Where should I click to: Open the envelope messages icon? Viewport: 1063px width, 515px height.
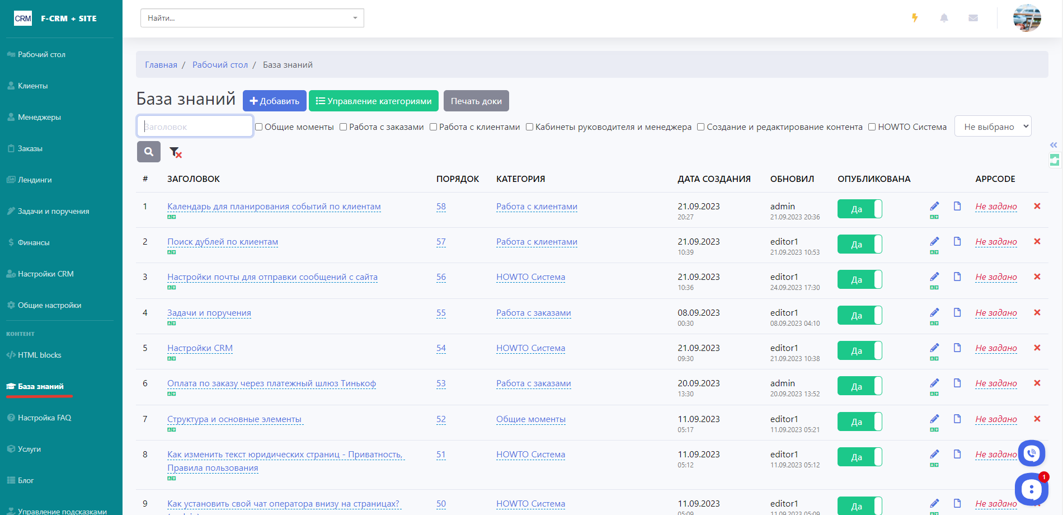tap(973, 18)
